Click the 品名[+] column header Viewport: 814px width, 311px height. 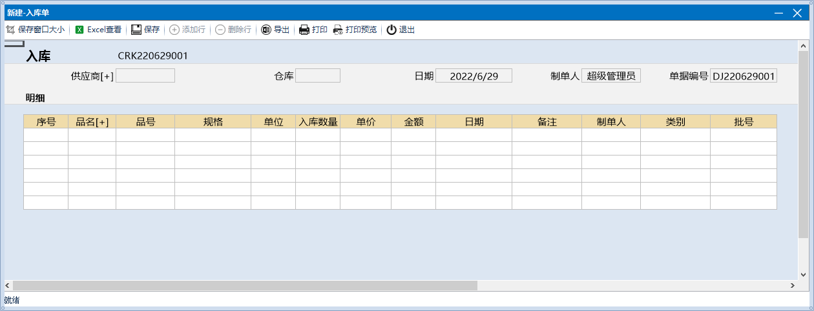pyautogui.click(x=92, y=121)
